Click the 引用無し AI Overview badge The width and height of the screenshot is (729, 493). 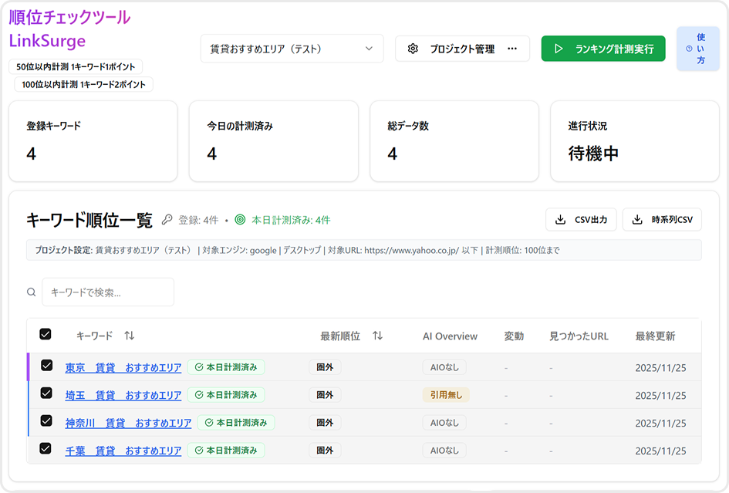pyautogui.click(x=445, y=395)
